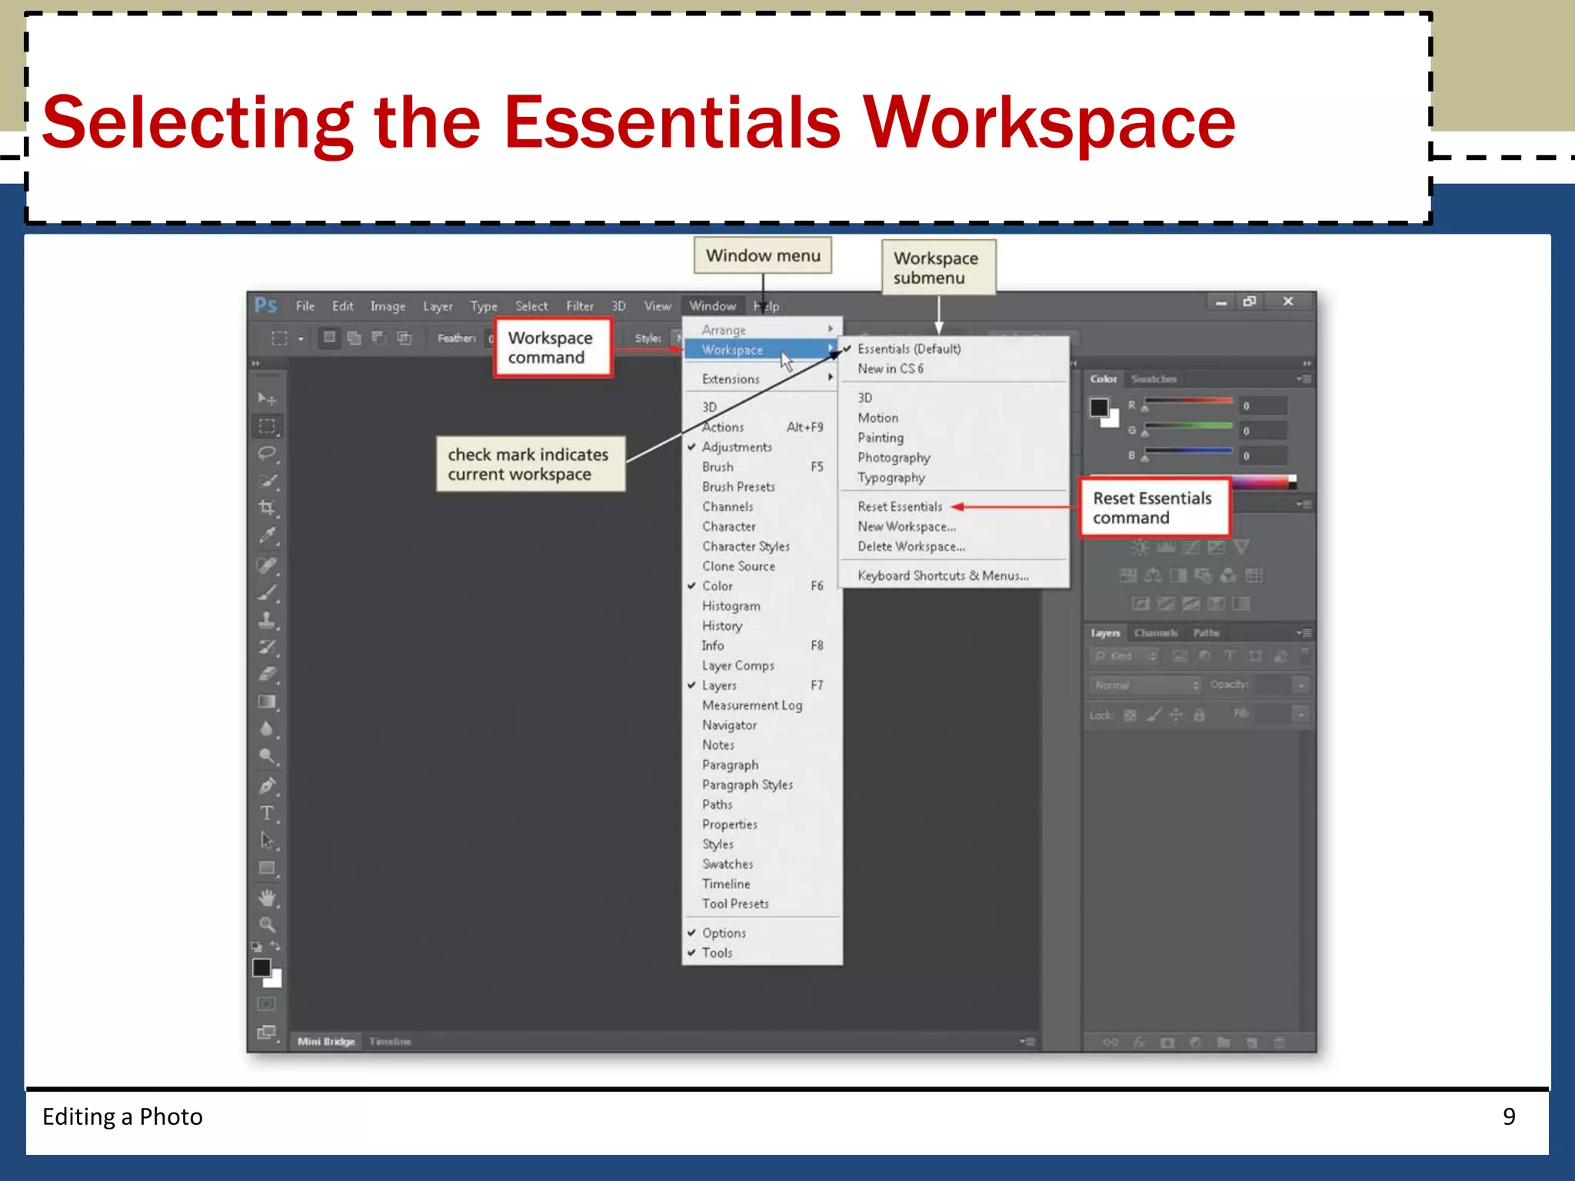Image resolution: width=1575 pixels, height=1181 pixels.
Task: Click the green G color slider
Action: coord(1189,427)
